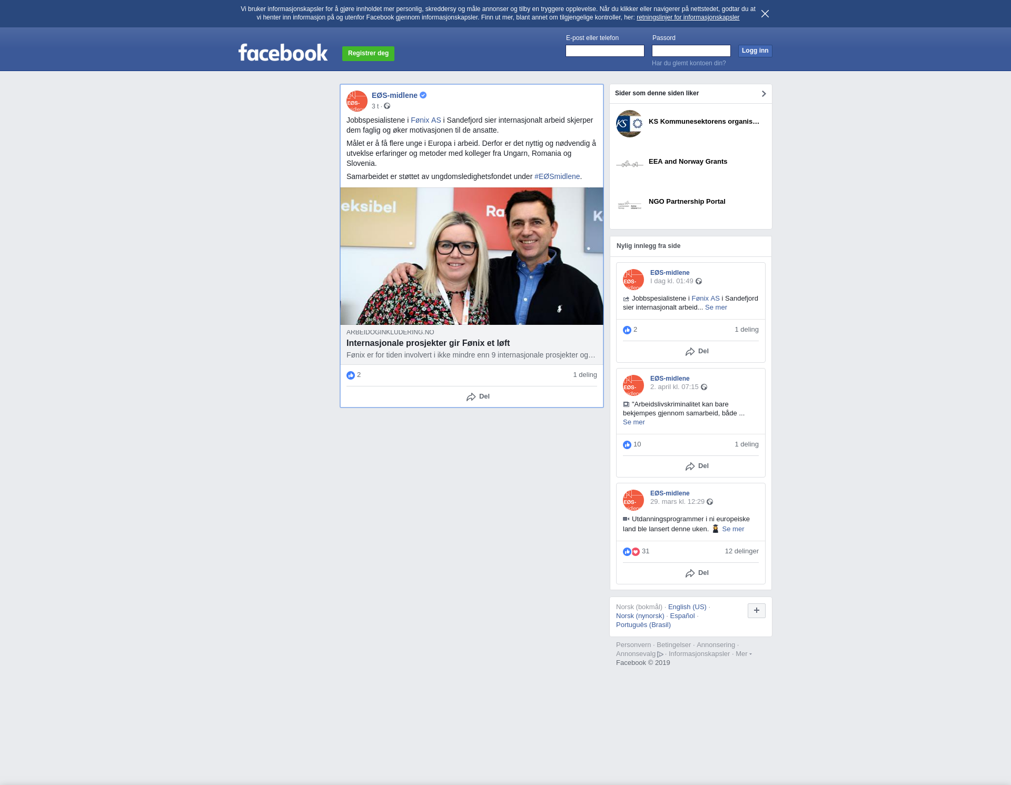Click KS Kommunesektorens organisasjon page logo
The width and height of the screenshot is (1011, 785).
[x=629, y=124]
